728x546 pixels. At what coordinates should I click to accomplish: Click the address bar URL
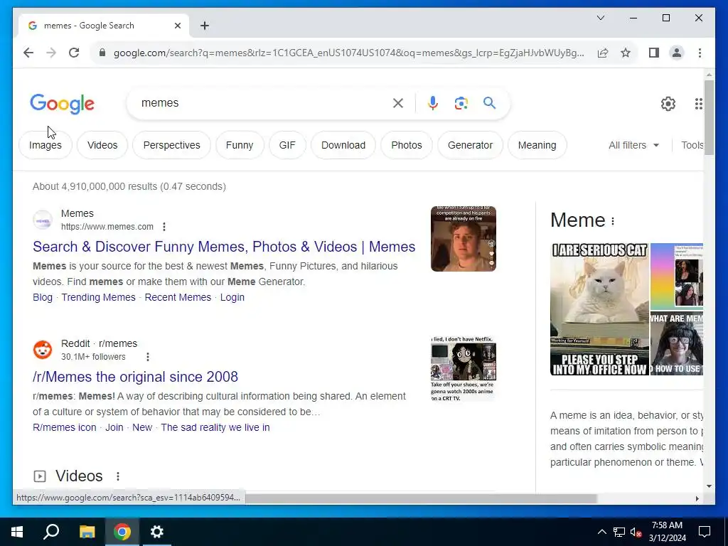point(348,53)
